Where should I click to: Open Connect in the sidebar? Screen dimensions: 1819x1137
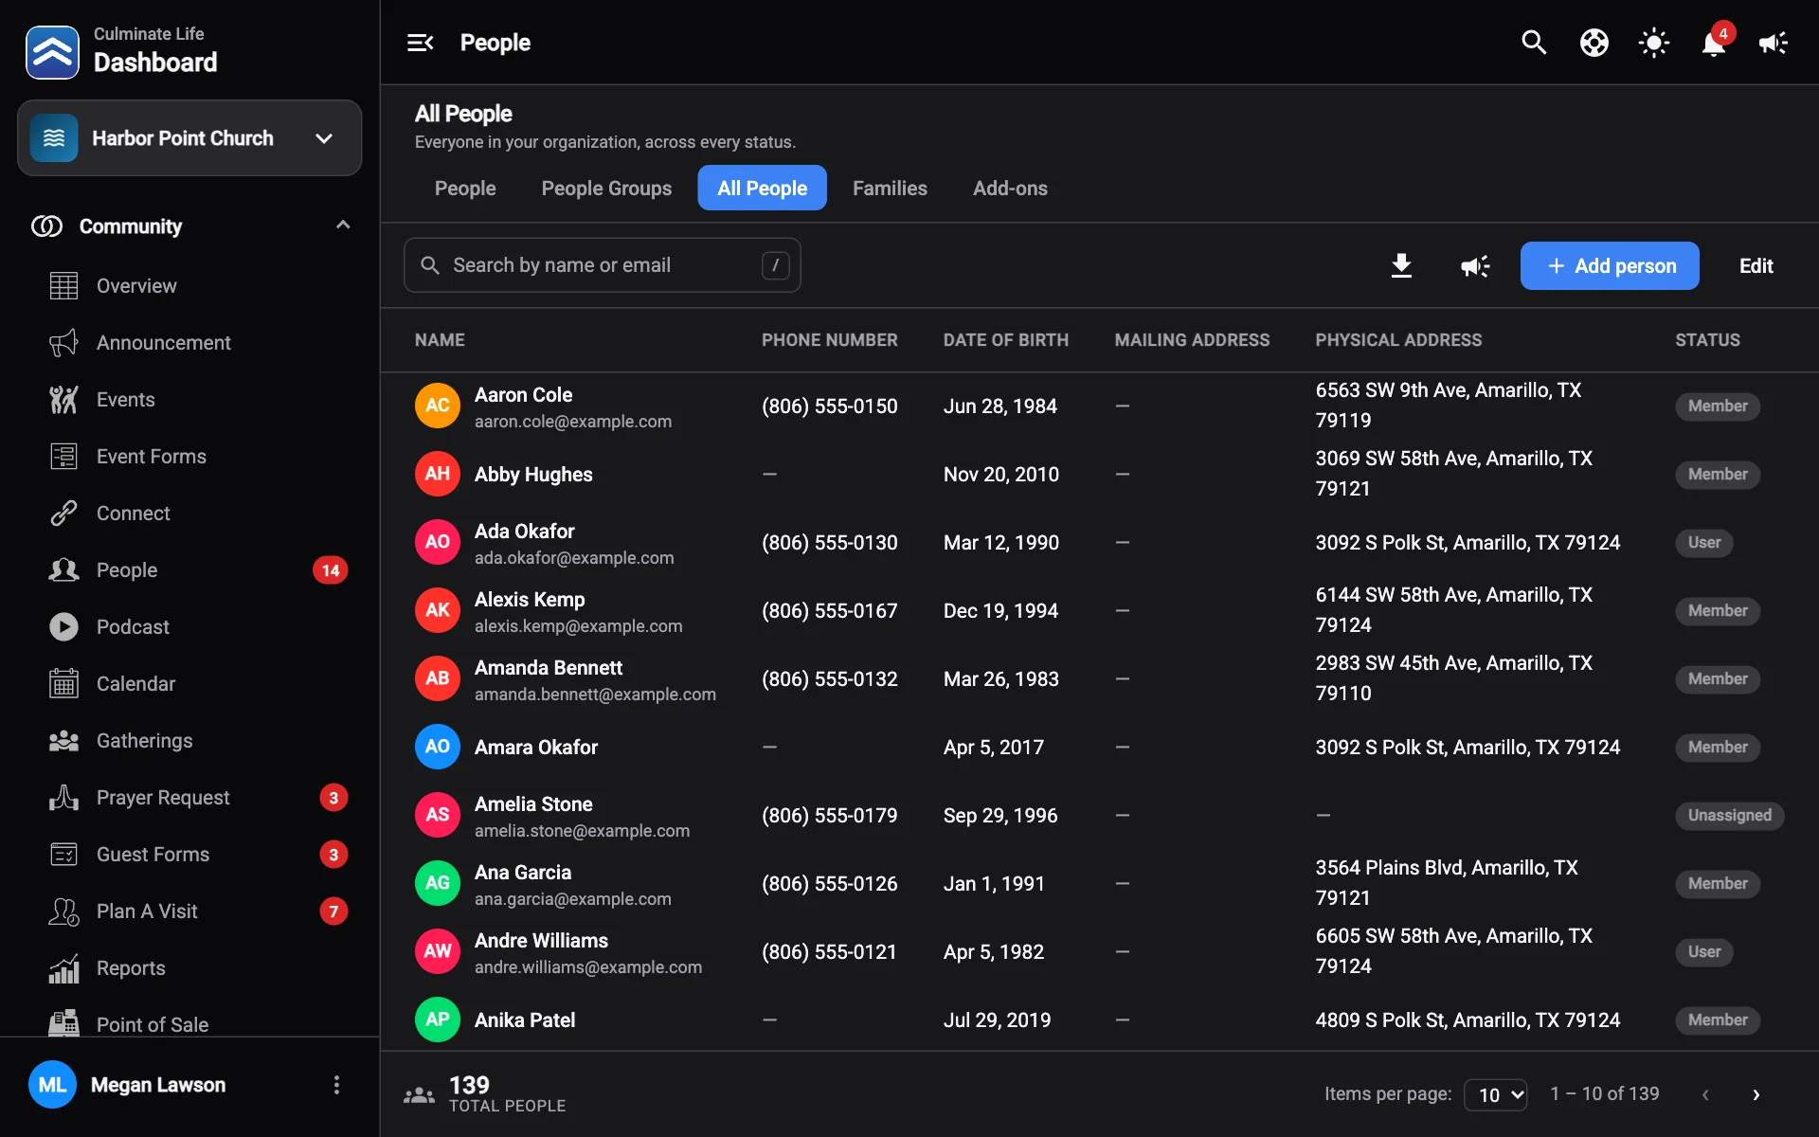[x=189, y=514]
